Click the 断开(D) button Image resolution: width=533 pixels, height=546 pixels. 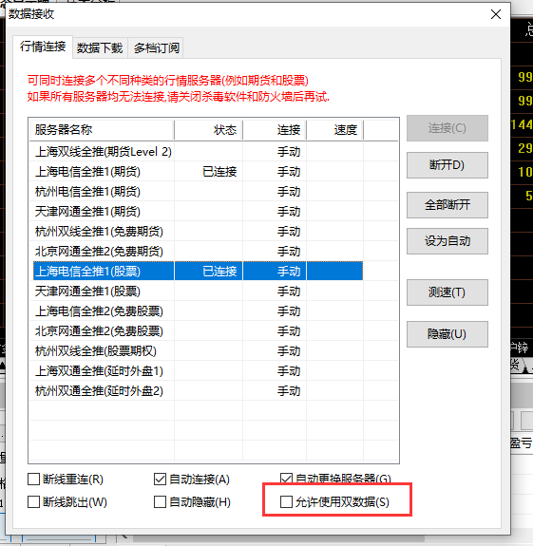click(447, 165)
